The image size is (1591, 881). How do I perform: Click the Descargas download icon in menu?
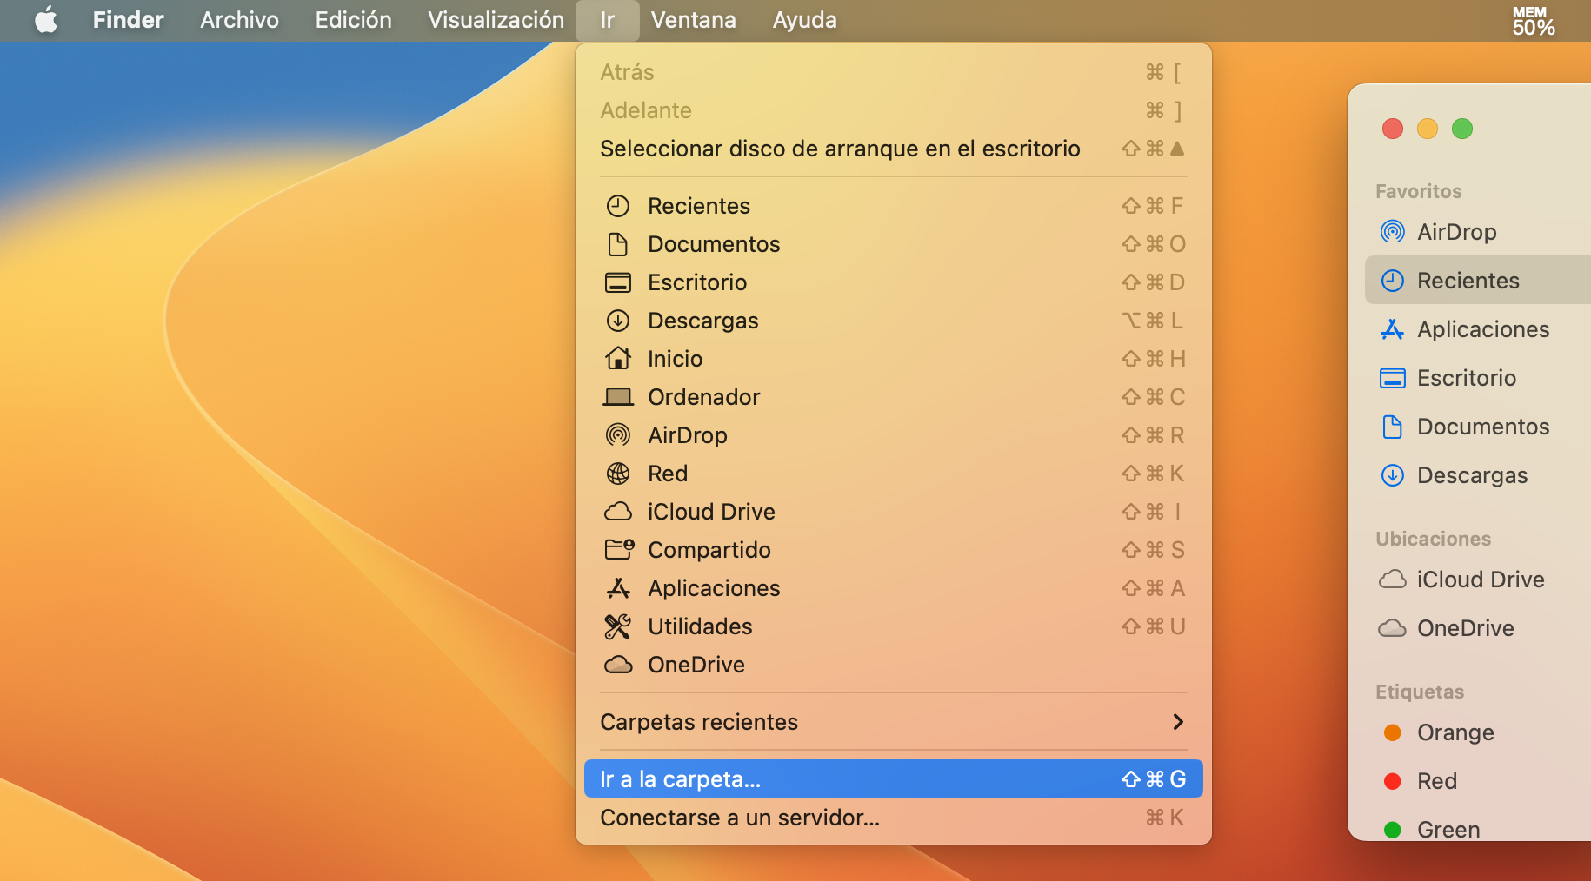tap(617, 321)
